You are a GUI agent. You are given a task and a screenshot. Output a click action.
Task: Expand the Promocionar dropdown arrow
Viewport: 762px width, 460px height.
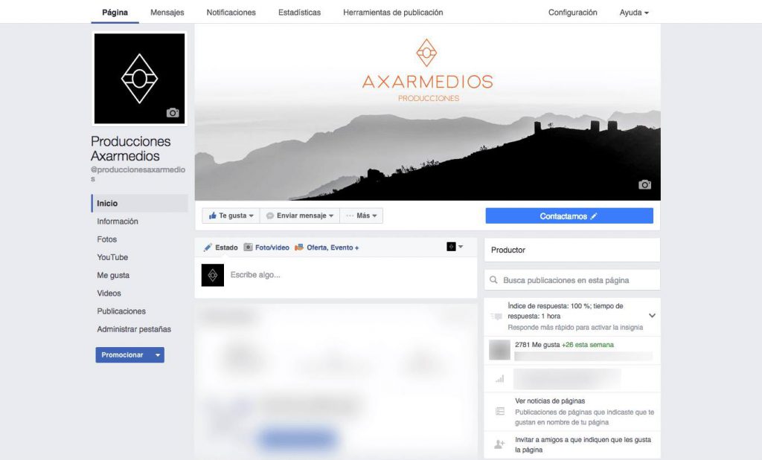coord(158,355)
